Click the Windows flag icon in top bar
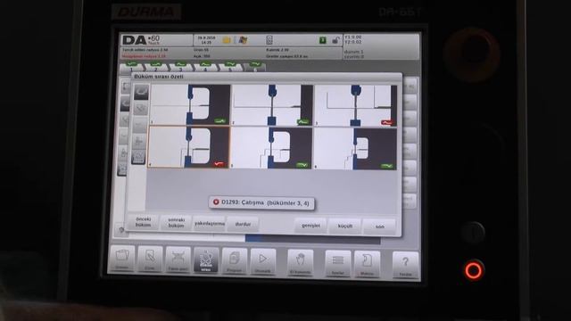Viewport: 571px width, 321px height. point(243,39)
